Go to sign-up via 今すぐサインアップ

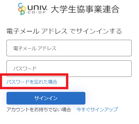tap(97, 110)
